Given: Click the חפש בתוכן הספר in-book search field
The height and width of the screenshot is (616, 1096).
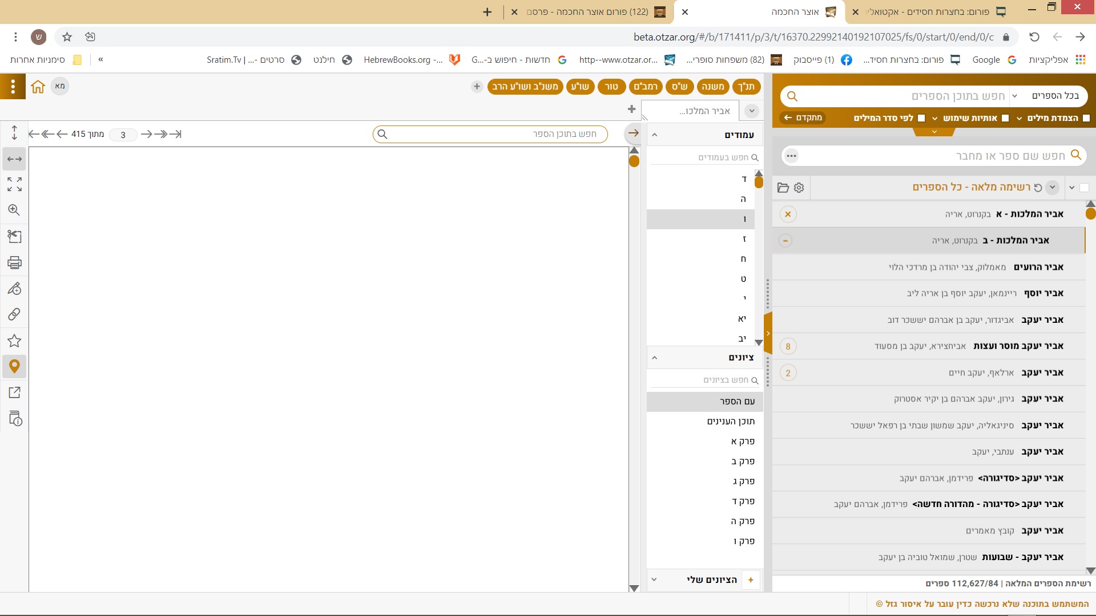Looking at the screenshot, I should (490, 134).
